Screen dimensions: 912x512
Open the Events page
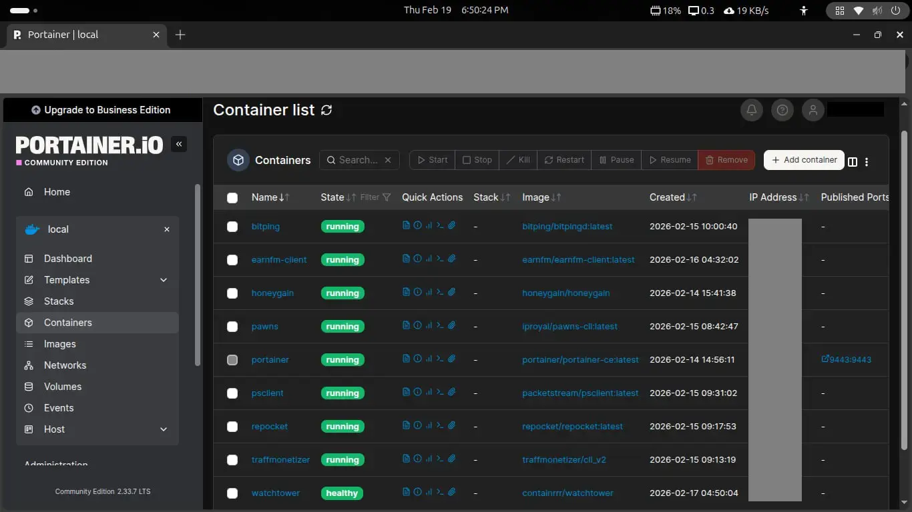(x=97, y=408)
